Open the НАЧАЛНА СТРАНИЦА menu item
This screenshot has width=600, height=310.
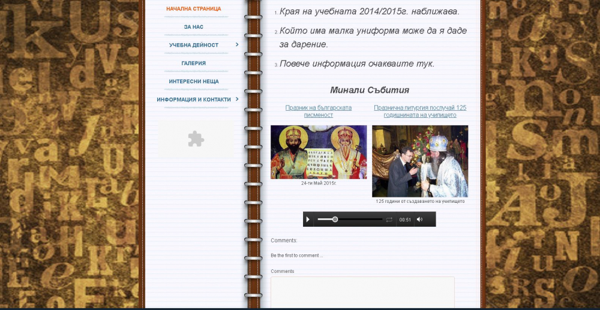(194, 9)
